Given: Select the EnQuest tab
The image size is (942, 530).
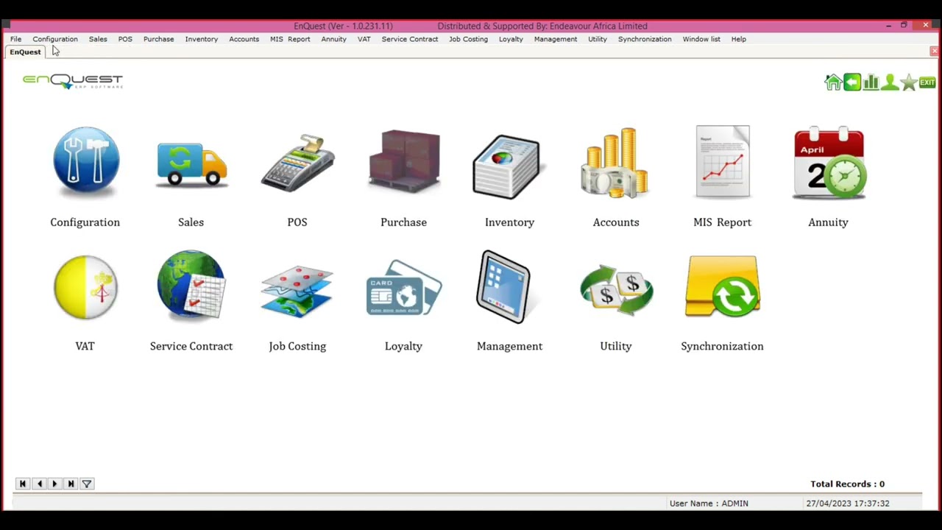Looking at the screenshot, I should pos(26,52).
